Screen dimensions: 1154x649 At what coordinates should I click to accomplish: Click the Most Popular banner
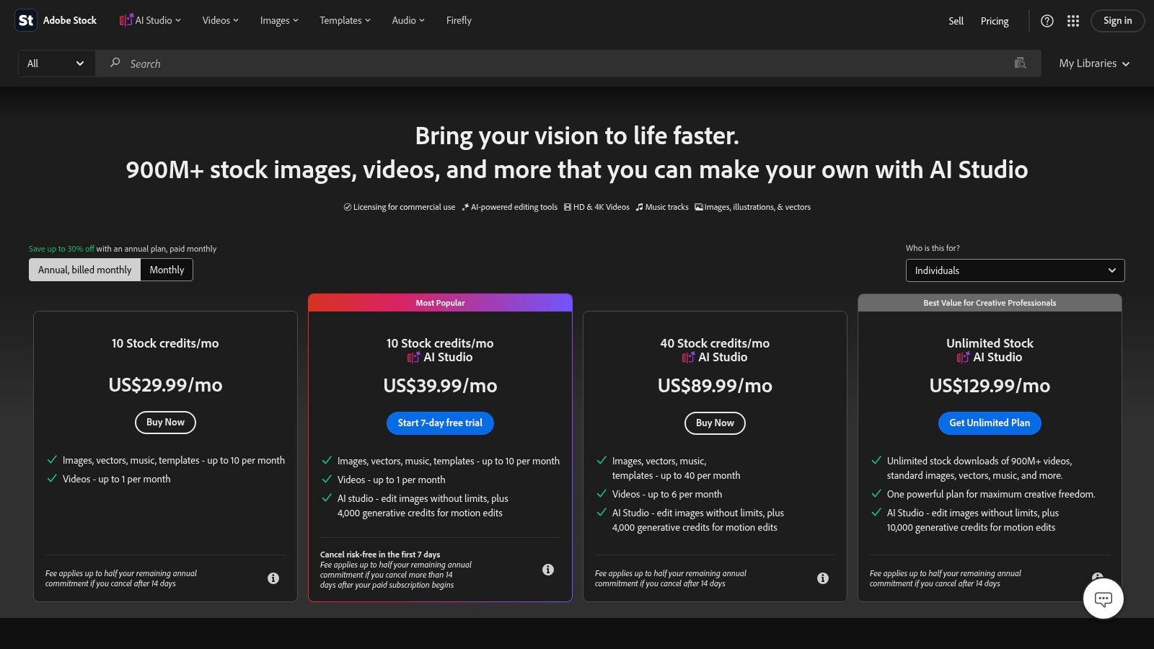[440, 303]
